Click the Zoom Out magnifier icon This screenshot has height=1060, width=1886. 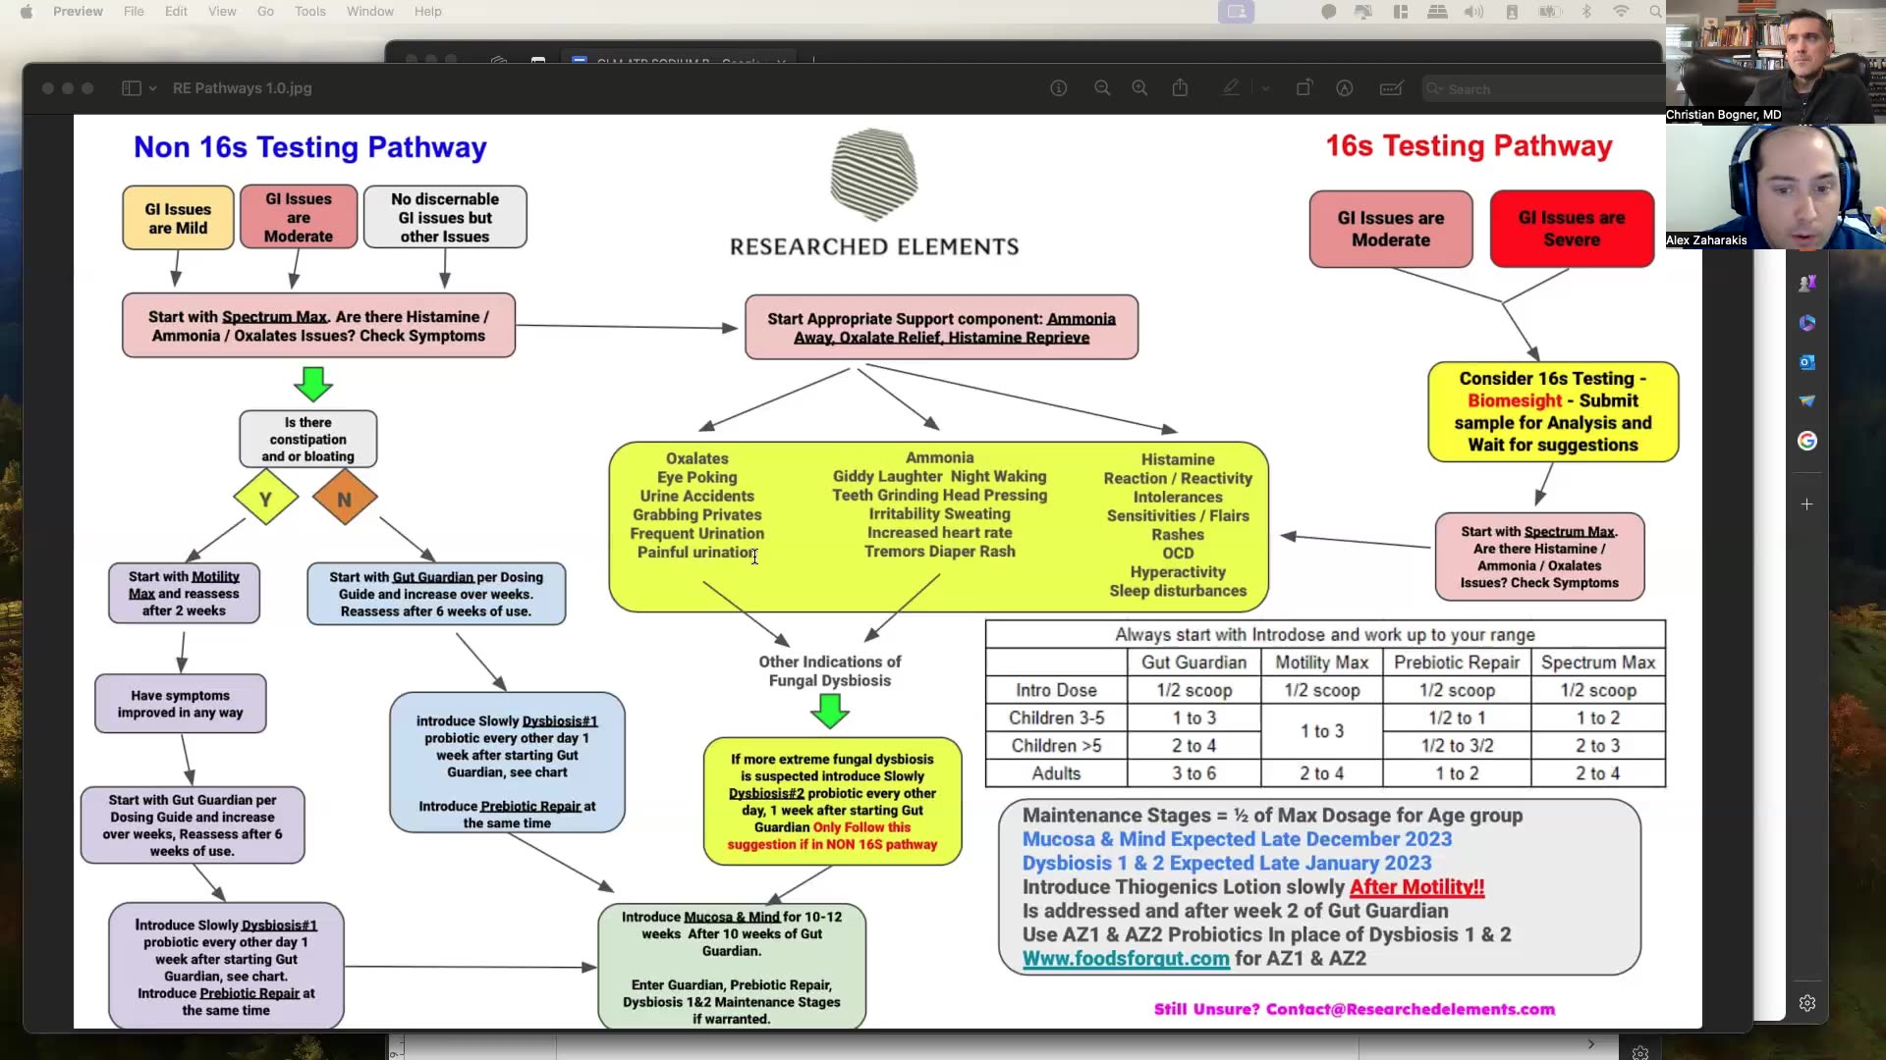pyautogui.click(x=1102, y=88)
